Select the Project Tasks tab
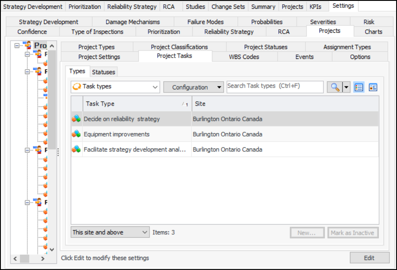The width and height of the screenshot is (397, 270). pyautogui.click(x=175, y=56)
